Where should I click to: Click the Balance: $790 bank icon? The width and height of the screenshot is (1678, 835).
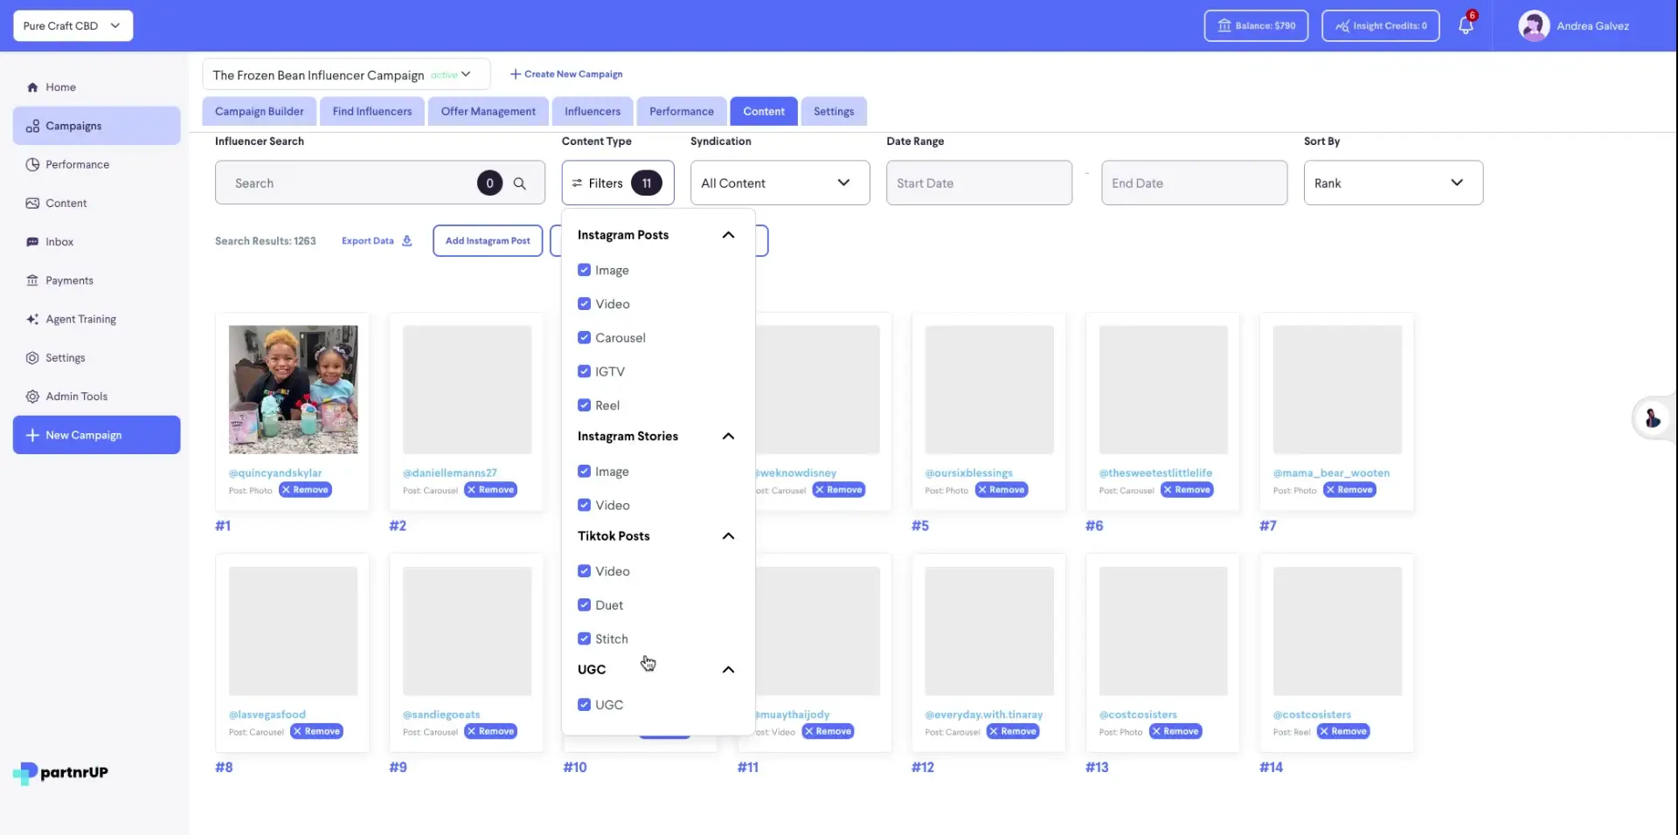(1225, 25)
